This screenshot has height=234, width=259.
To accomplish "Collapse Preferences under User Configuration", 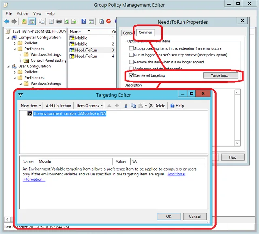I will tap(15, 78).
